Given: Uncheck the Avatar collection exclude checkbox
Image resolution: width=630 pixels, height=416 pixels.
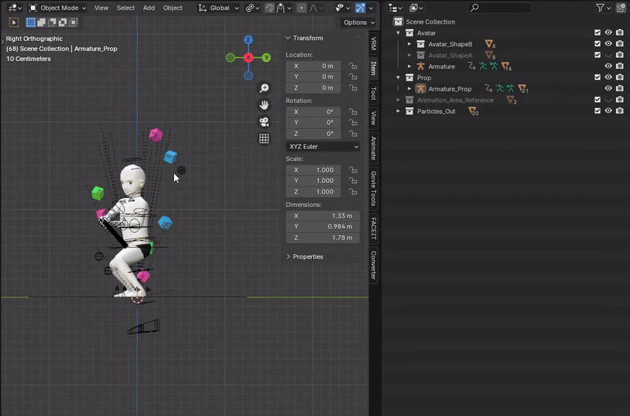Looking at the screenshot, I should 598,33.
